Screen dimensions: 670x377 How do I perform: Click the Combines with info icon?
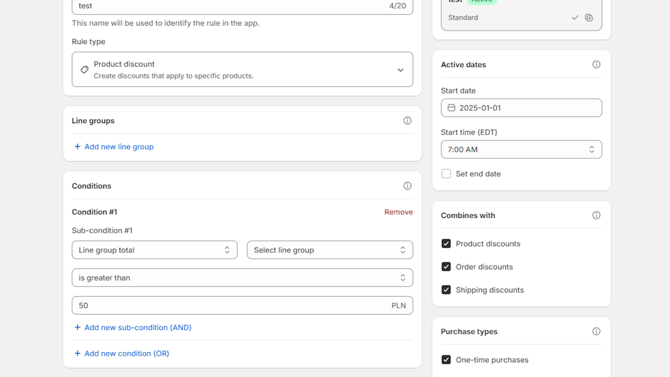[x=596, y=215]
